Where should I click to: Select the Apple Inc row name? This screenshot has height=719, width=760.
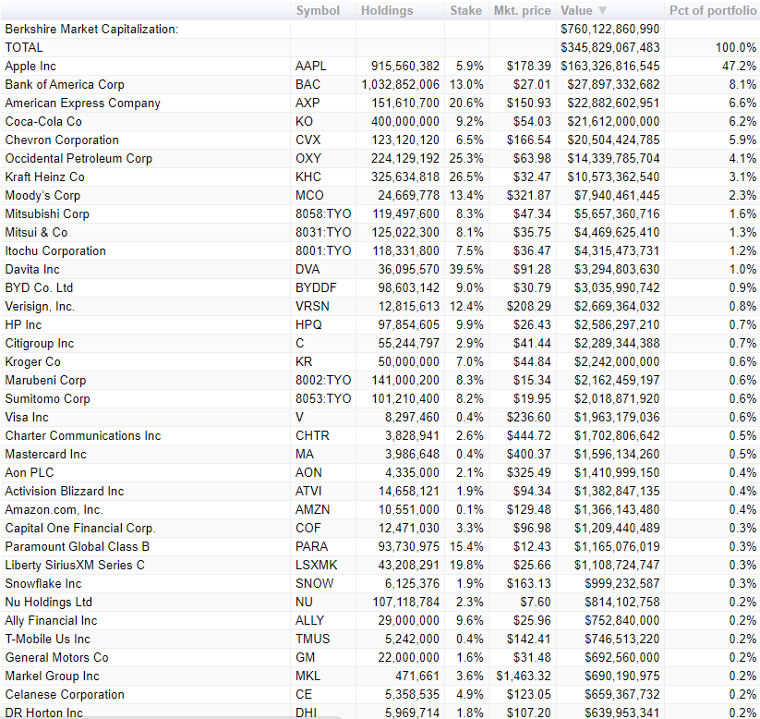pos(30,66)
